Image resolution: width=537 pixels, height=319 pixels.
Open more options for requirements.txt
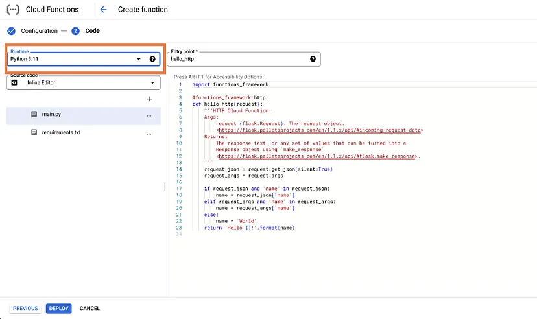point(149,133)
